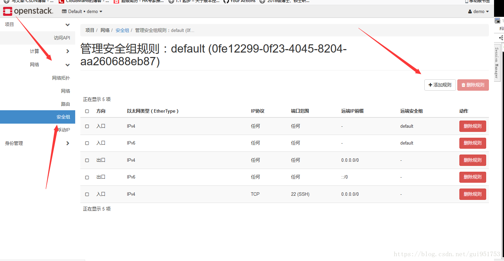Click the OpenStack logo icon
This screenshot has height=261, width=504.
click(x=8, y=11)
